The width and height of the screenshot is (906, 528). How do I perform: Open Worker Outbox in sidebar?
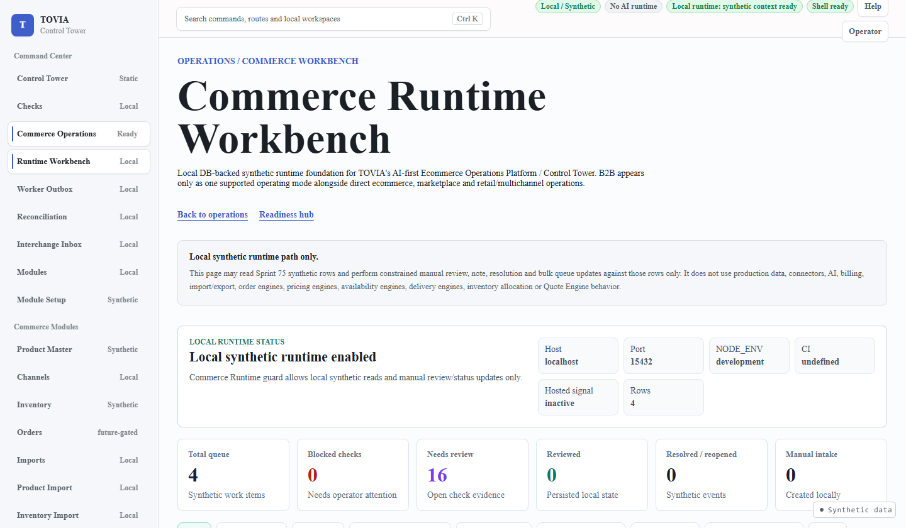click(x=79, y=189)
